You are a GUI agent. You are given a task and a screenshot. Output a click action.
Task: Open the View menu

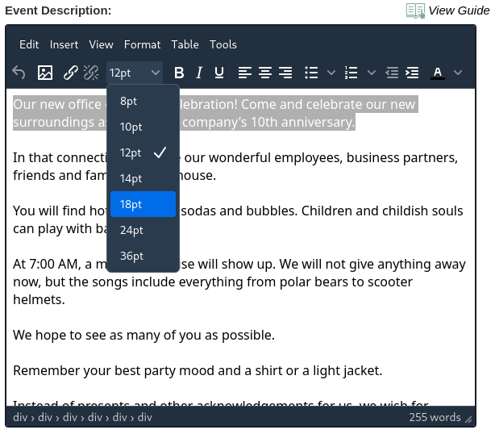[101, 44]
